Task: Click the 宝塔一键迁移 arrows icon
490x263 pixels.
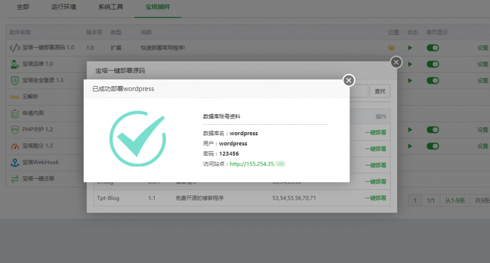Action: click(15, 179)
